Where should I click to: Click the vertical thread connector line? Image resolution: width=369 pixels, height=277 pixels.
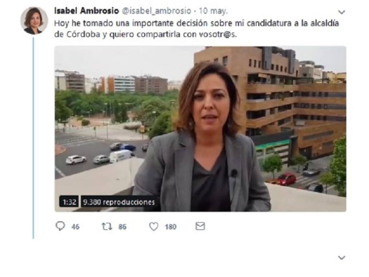coord(33,138)
